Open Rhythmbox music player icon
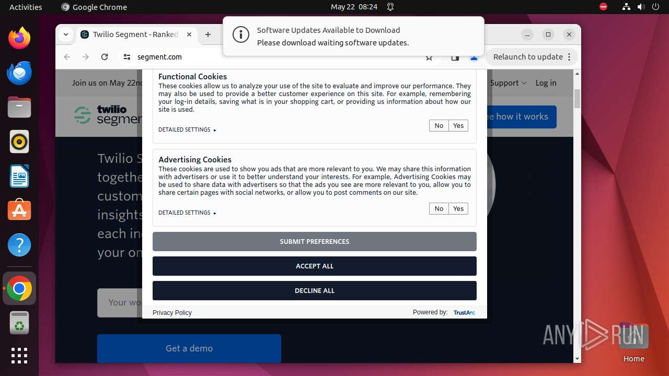This screenshot has width=669, height=376. point(19,142)
